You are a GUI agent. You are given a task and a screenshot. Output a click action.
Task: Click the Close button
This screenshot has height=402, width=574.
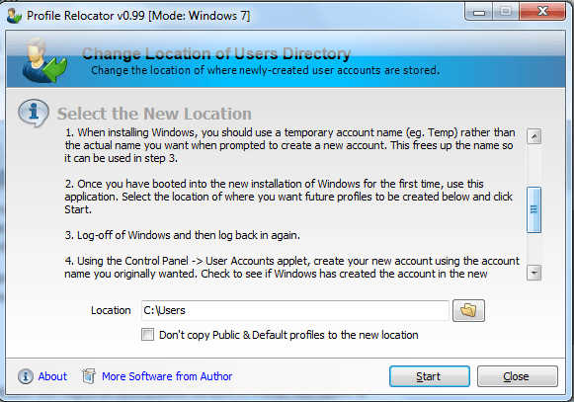tap(518, 376)
